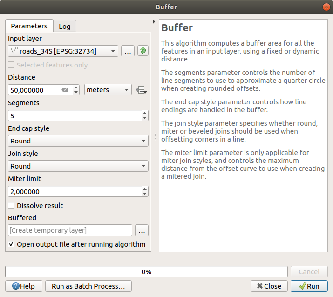The height and width of the screenshot is (297, 333).
Task: Collapse the help panel arrow
Action: (154, 22)
